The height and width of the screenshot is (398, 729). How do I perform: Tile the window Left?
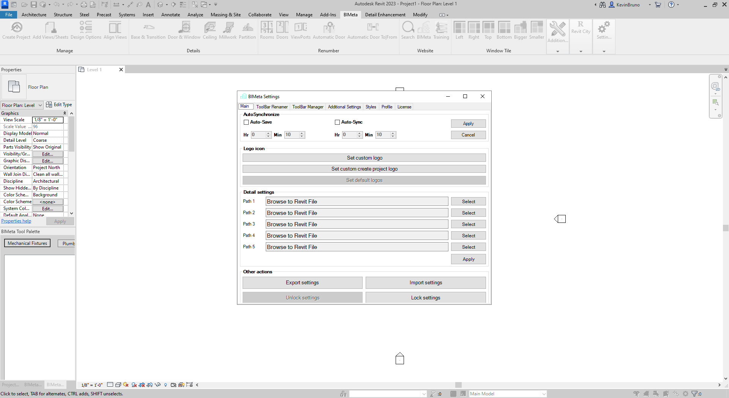click(459, 30)
